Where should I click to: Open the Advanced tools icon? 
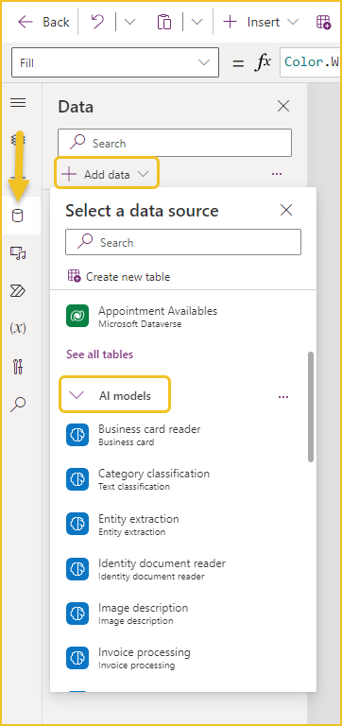coord(18,367)
